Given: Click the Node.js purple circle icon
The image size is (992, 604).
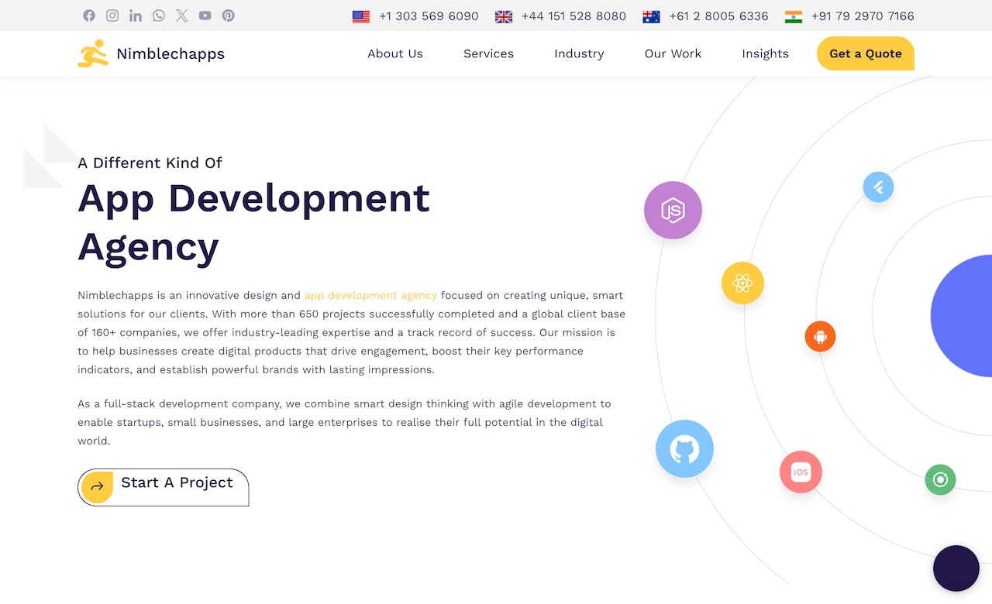Looking at the screenshot, I should click(x=673, y=210).
